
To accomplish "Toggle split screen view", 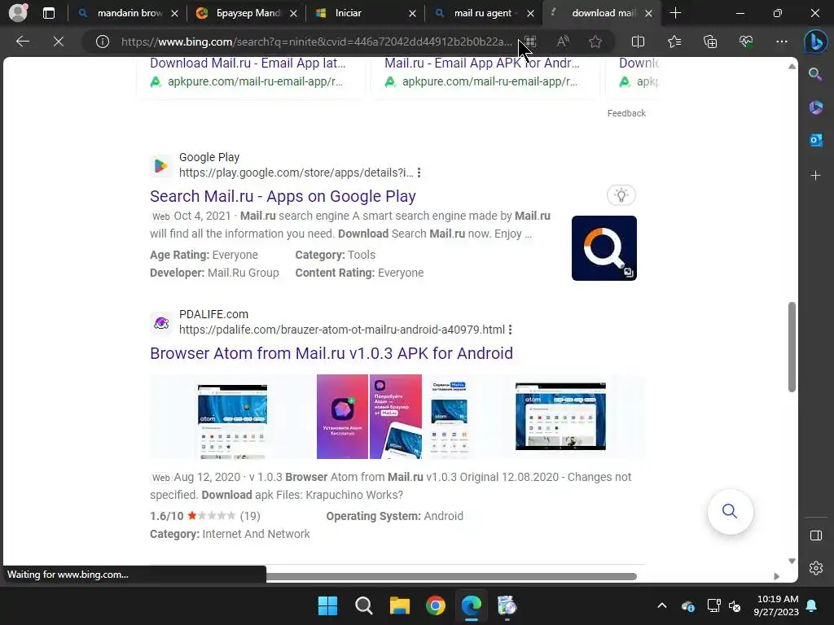I will pos(638,42).
